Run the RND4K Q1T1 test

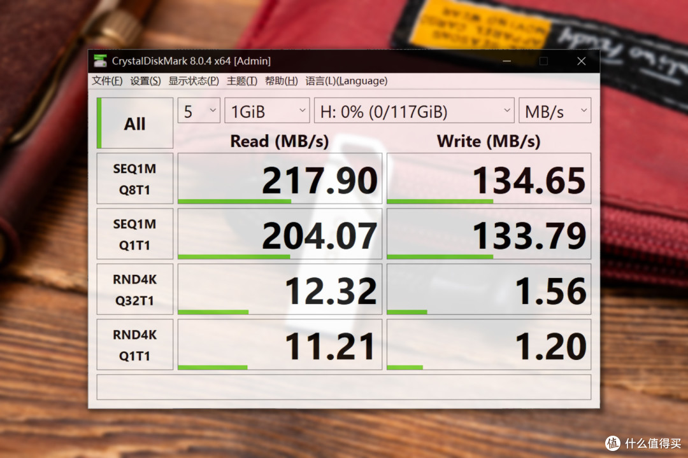click(134, 345)
